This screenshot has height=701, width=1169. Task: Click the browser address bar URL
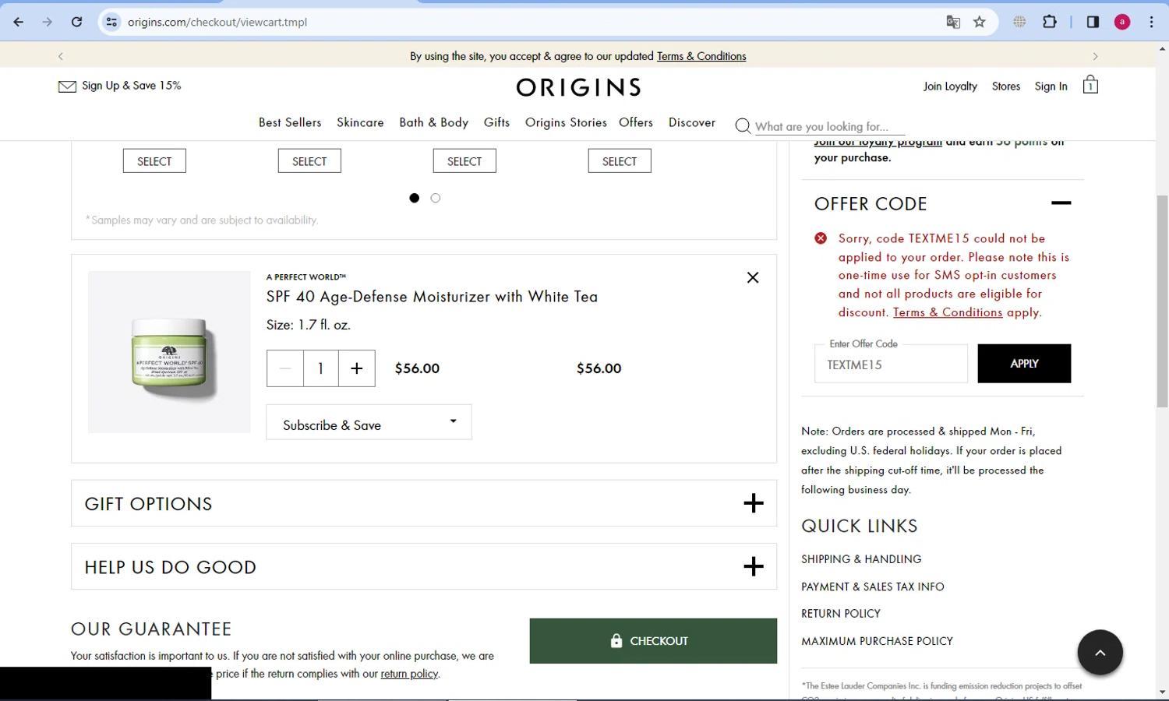click(217, 22)
